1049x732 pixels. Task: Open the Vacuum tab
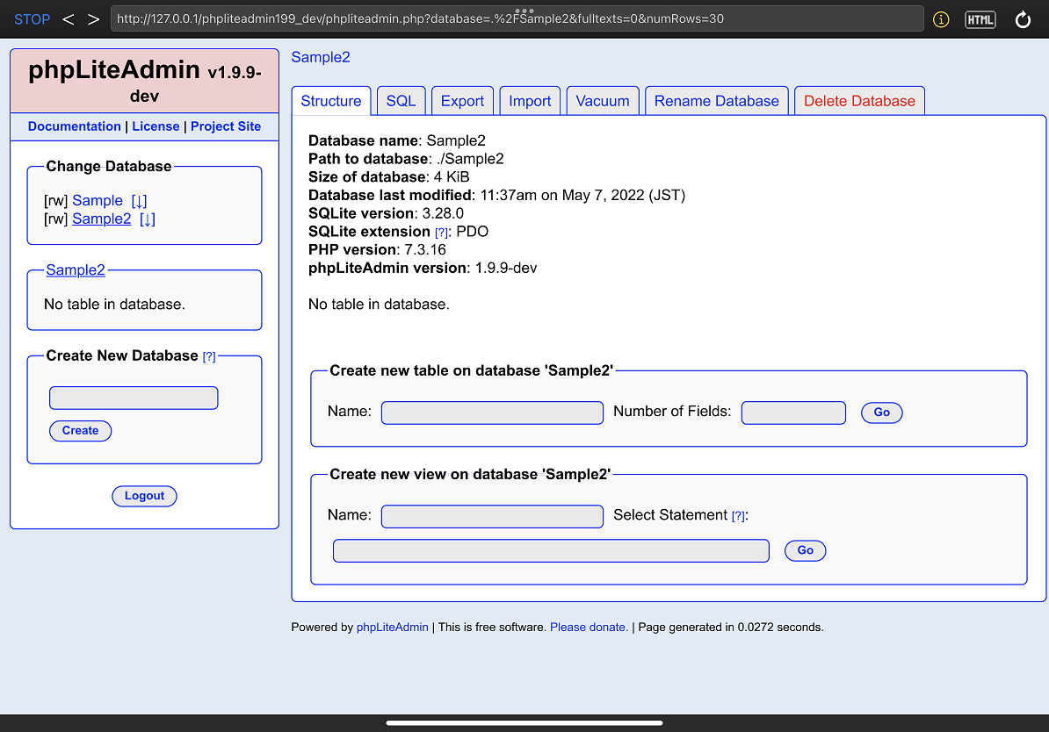pos(603,101)
